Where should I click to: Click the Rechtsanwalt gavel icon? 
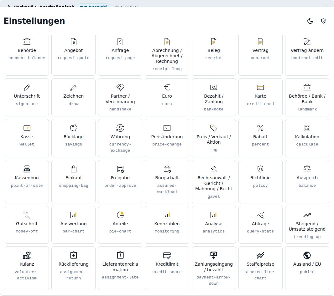click(214, 169)
